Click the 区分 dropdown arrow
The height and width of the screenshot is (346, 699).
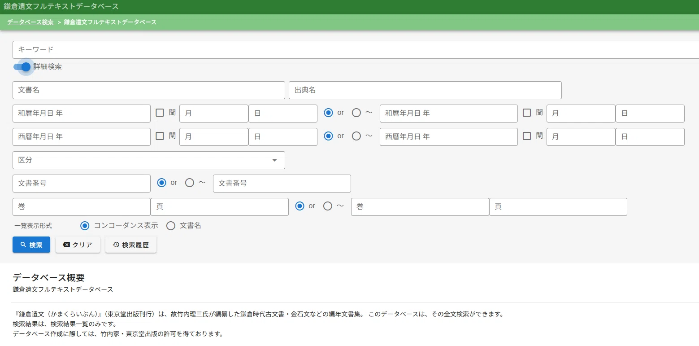(x=274, y=160)
